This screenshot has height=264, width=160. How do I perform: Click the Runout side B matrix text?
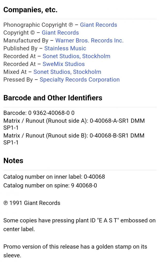74,139
